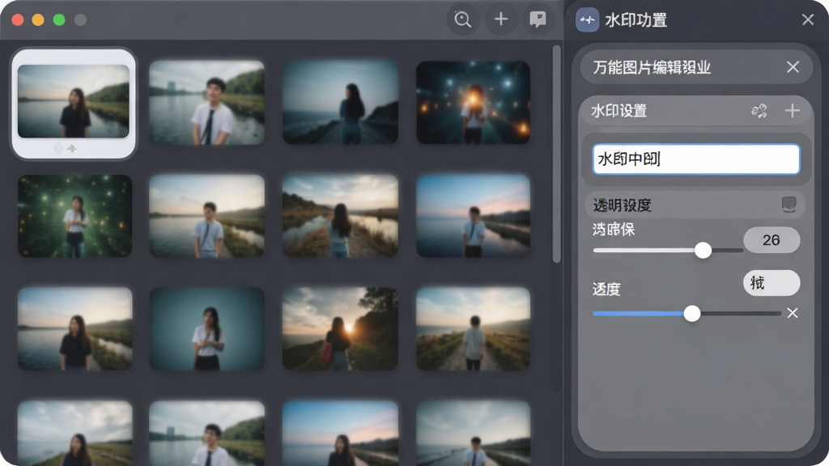This screenshot has height=466, width=829.
Task: Click the up-arrow icon under the selected thumbnail
Action: [x=72, y=149]
